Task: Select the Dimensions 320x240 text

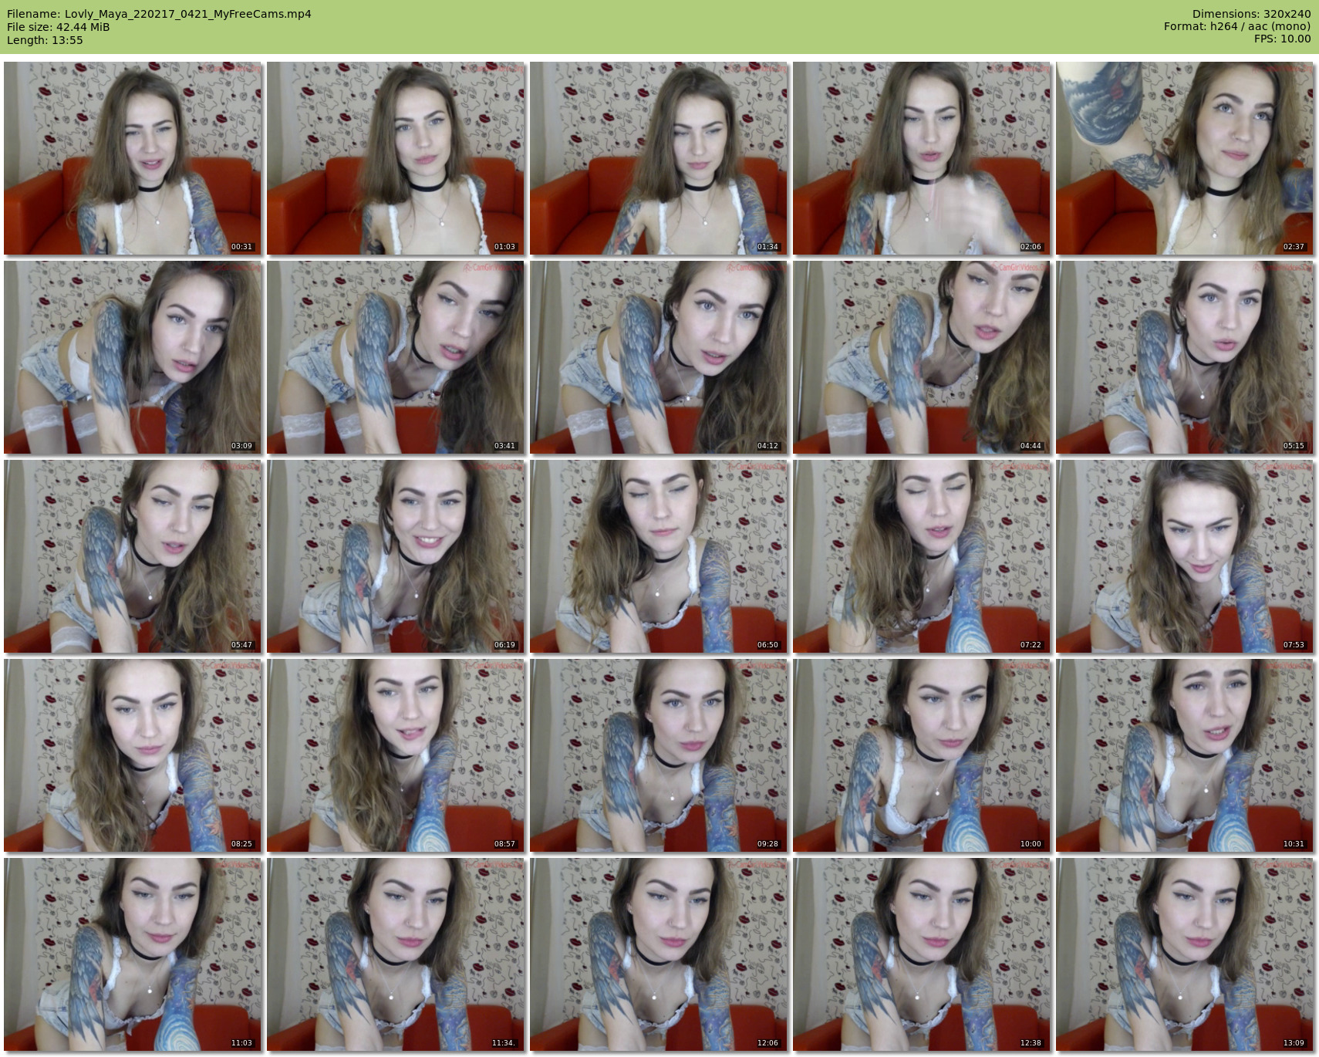Action: 1251,14
